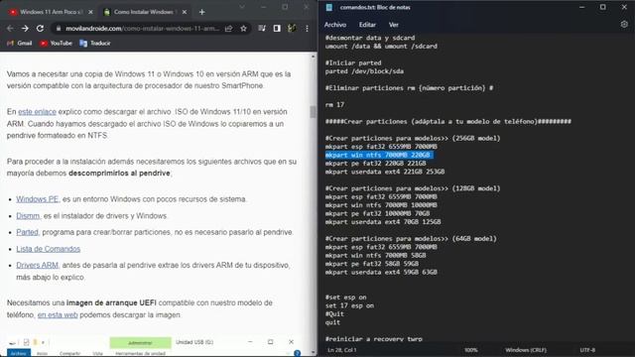
Task: Bookmark this page with the star icon
Action: pyautogui.click(x=243, y=29)
